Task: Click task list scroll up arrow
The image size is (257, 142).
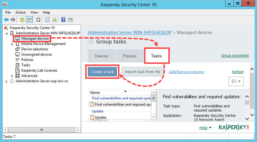Action: 153,93
